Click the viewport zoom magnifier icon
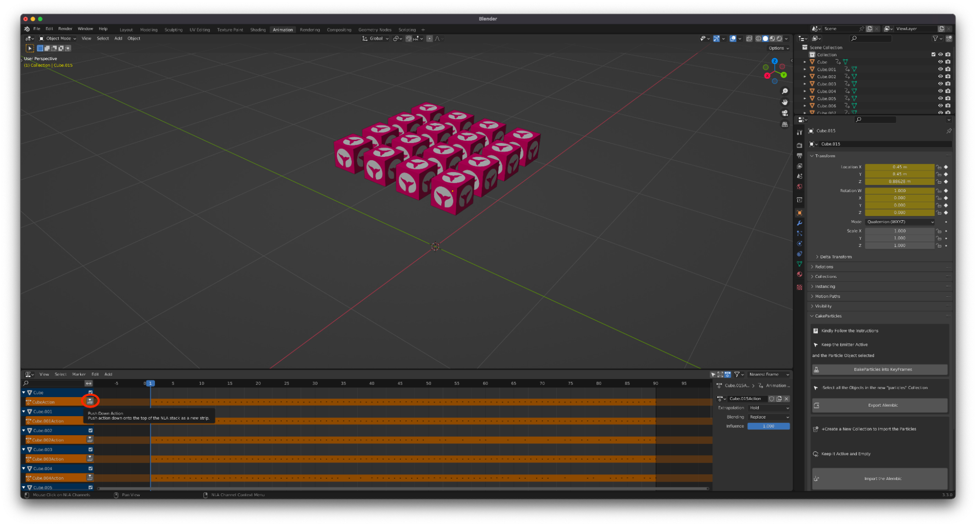Screen dimensions: 976x526 click(x=785, y=91)
